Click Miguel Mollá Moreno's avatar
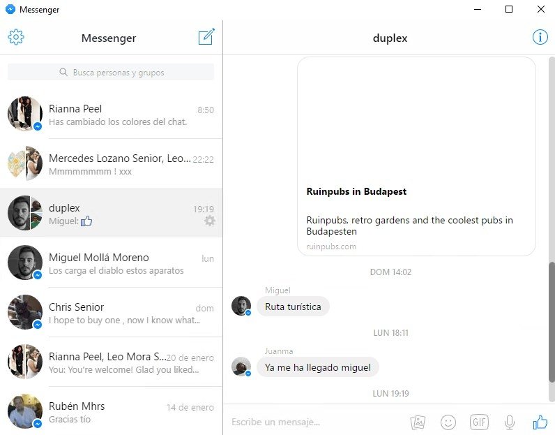This screenshot has width=555, height=435. point(25,263)
